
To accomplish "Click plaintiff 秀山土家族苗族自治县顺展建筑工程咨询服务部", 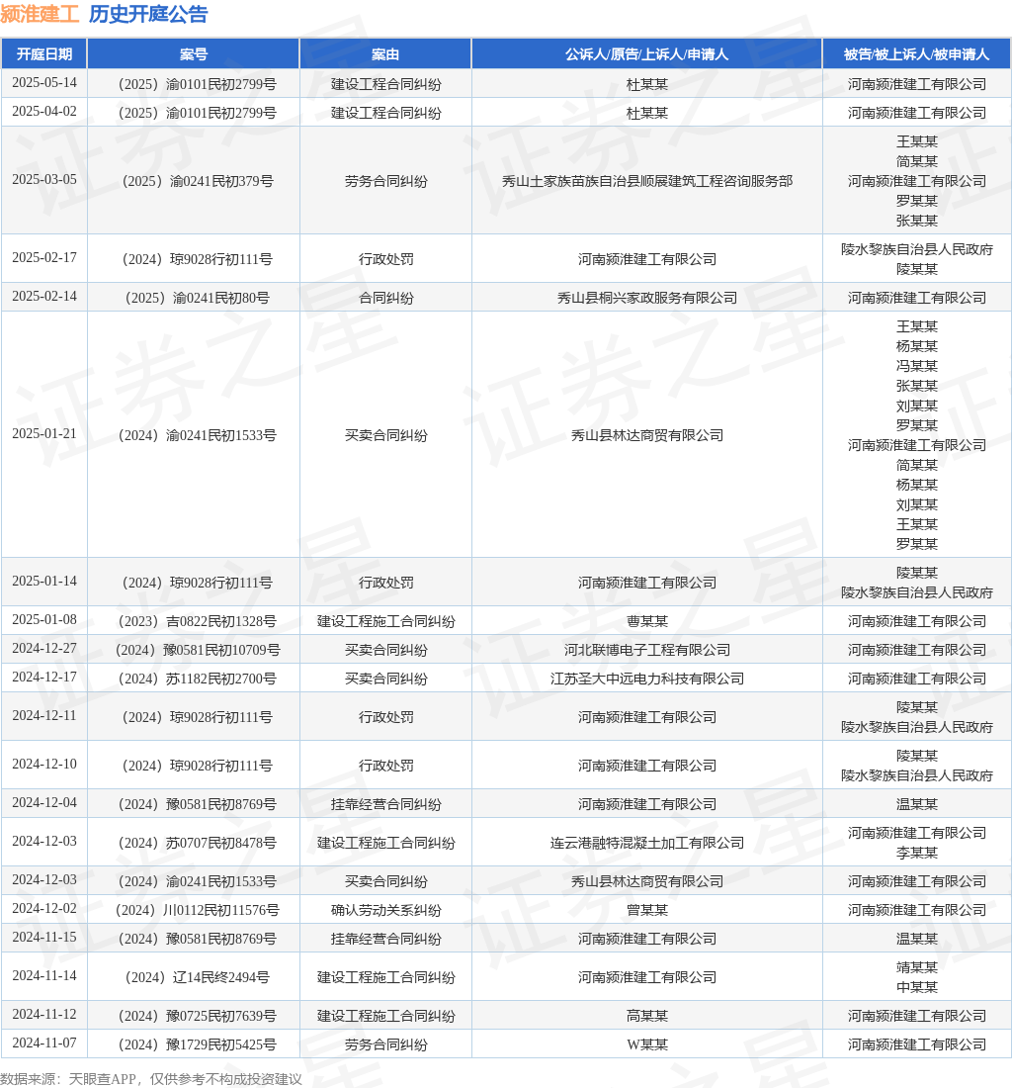I will pos(646,181).
